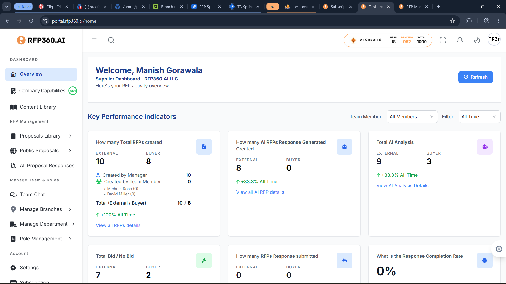Click the Total AI Analysis purple robot icon
The width and height of the screenshot is (506, 284).
point(485,147)
